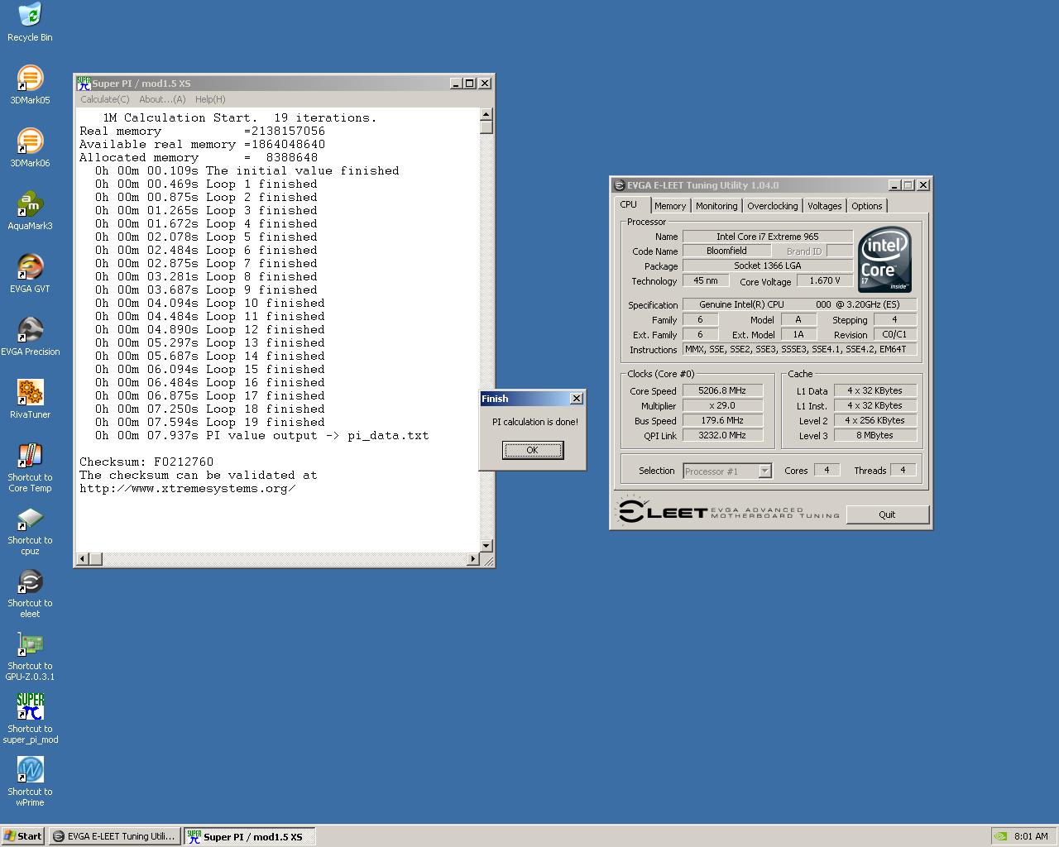
Task: Click the Socket 1366 LGA package field
Action: pos(768,266)
